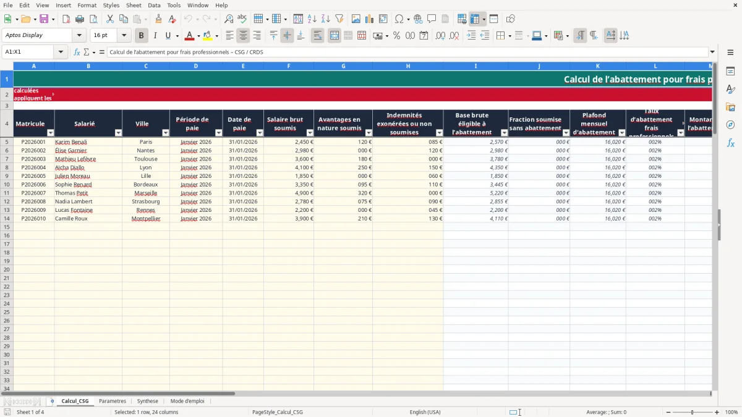
Task: Open the Function Wizard fx icon
Action: (77, 52)
